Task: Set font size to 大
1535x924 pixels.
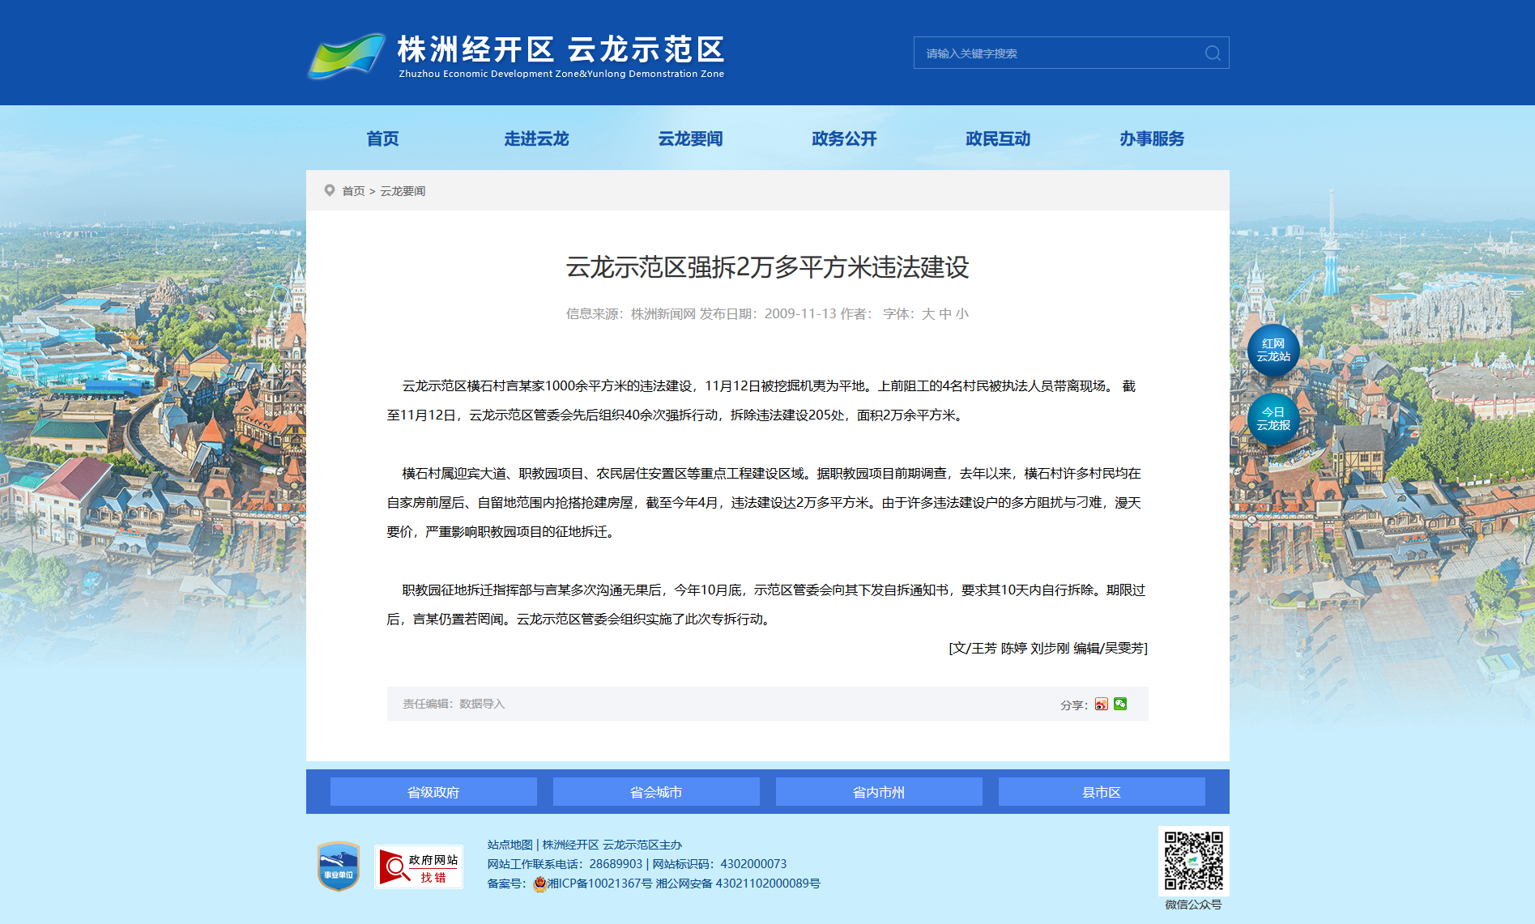Action: [x=928, y=314]
